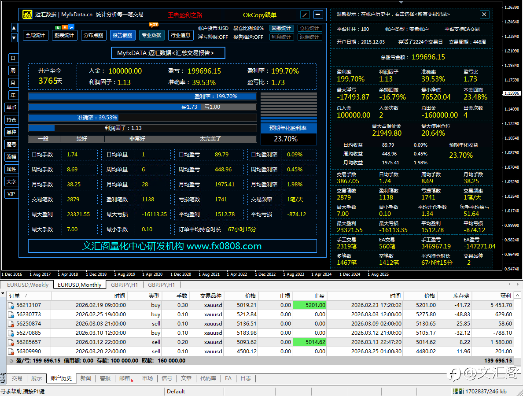Open 分布点图 tab

[x=93, y=35]
